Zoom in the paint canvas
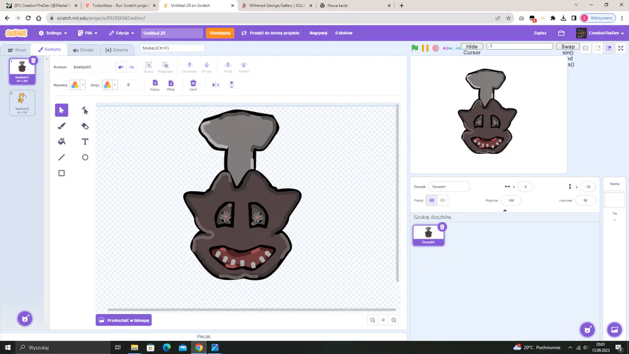Viewport: 629px width, 354px height. click(x=394, y=320)
